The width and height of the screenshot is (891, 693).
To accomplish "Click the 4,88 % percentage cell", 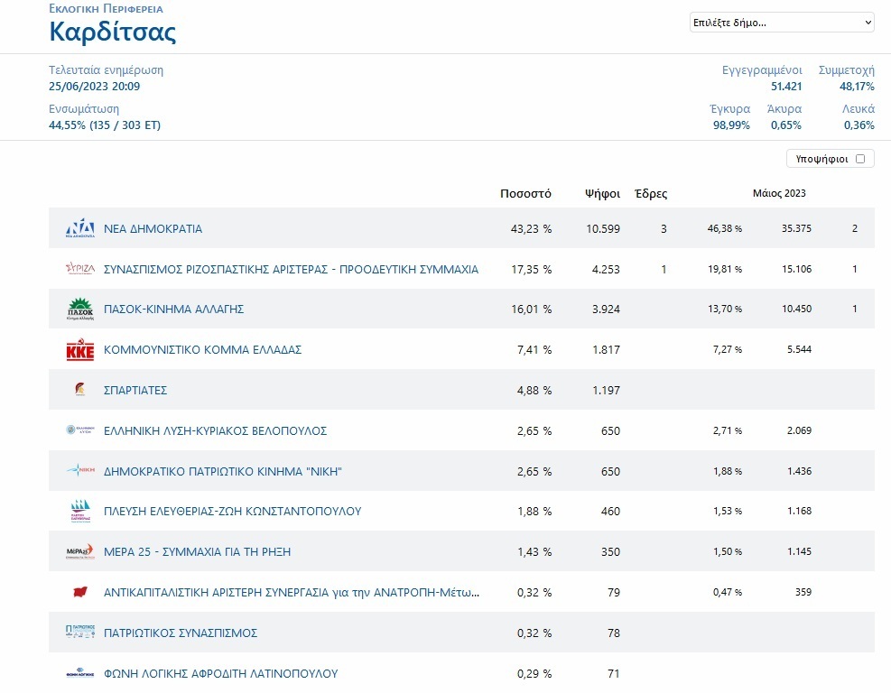I will (534, 390).
